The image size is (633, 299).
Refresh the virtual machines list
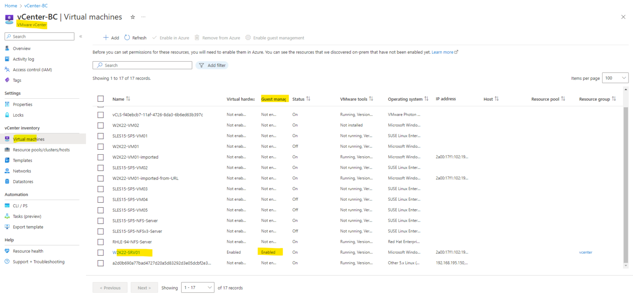pos(135,37)
